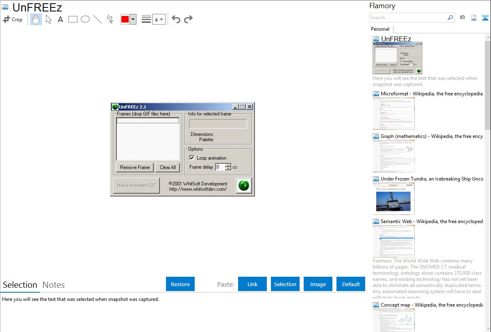The image size is (491, 332).
Task: Activate the hand pan tool
Action: (x=36, y=19)
